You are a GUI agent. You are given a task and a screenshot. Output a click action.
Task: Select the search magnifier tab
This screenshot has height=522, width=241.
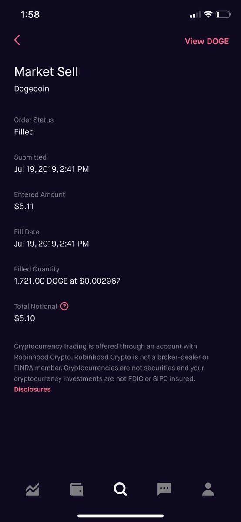(x=120, y=489)
